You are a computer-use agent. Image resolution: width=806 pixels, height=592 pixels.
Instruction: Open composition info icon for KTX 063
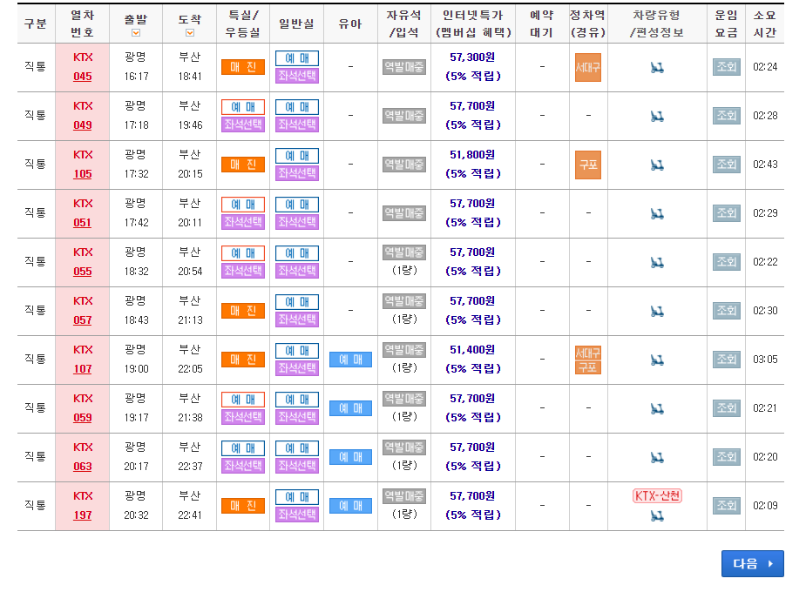point(658,456)
